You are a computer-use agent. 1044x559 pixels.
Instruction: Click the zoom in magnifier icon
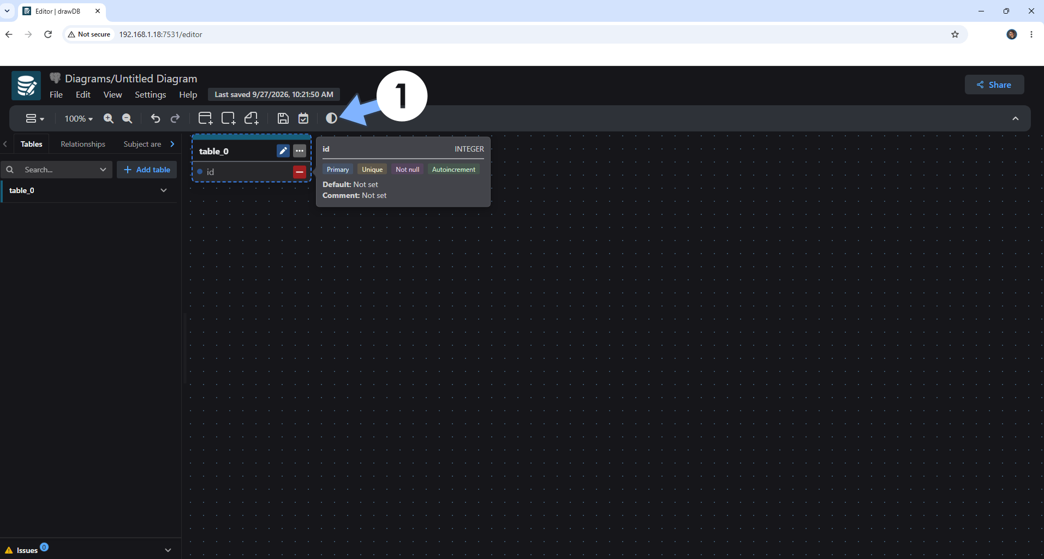[x=109, y=118]
